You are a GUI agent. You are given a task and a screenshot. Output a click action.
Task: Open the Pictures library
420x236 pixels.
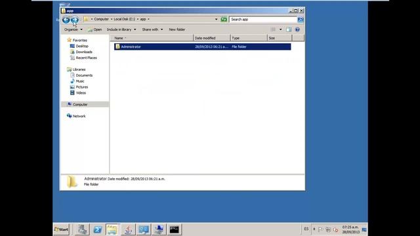tap(81, 87)
